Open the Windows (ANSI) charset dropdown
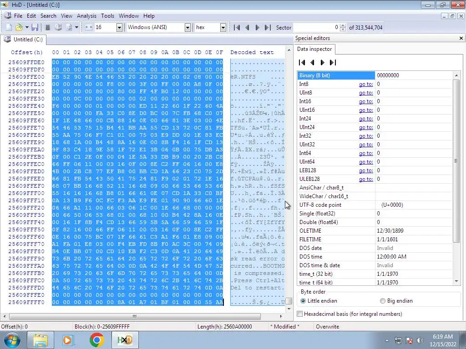This screenshot has height=349, width=466. click(187, 28)
